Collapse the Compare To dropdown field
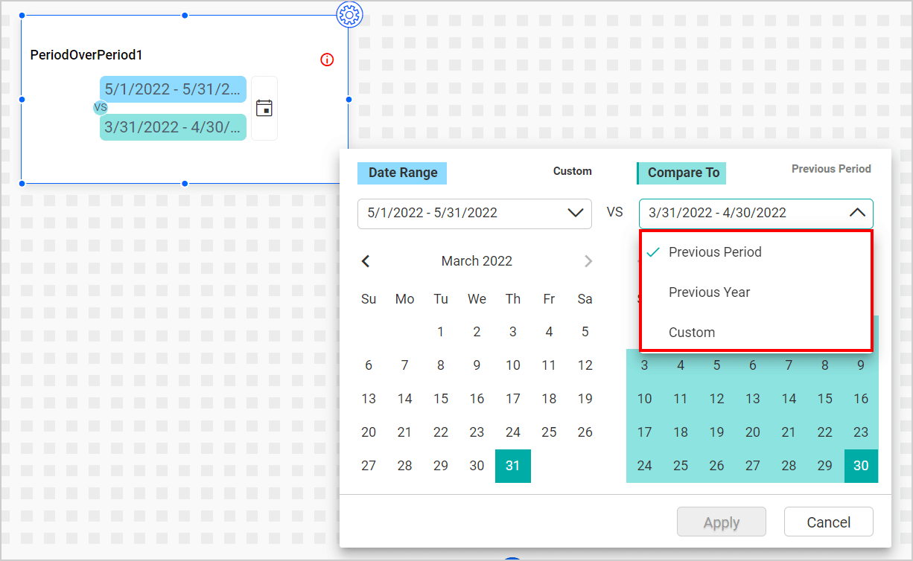 point(856,214)
